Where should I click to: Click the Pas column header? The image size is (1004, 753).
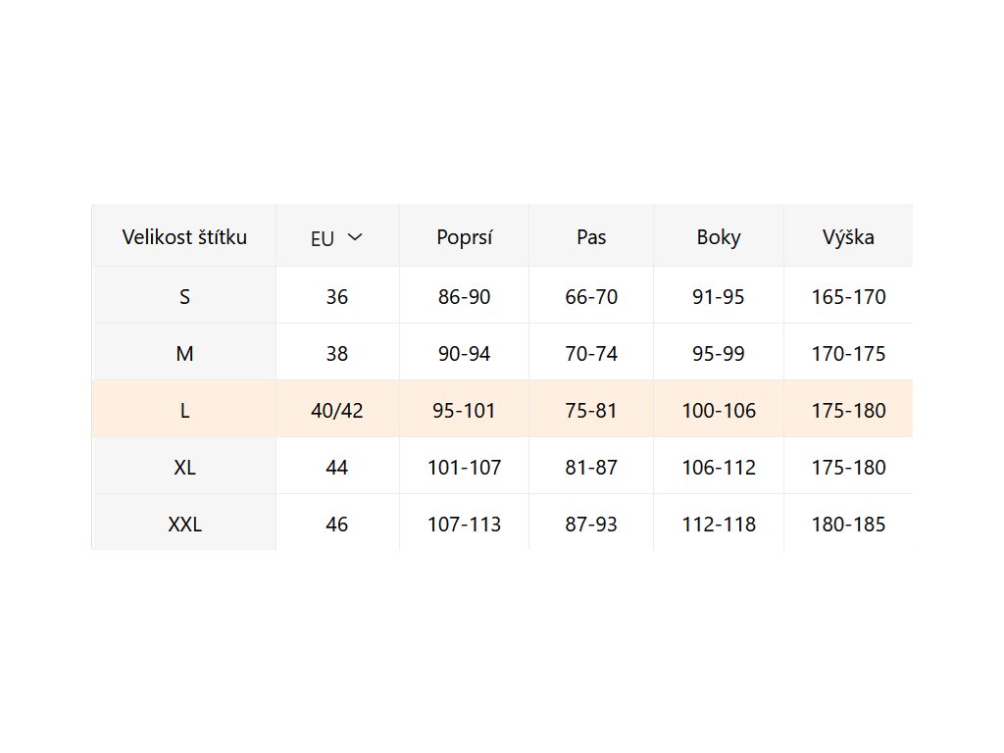pyautogui.click(x=591, y=236)
